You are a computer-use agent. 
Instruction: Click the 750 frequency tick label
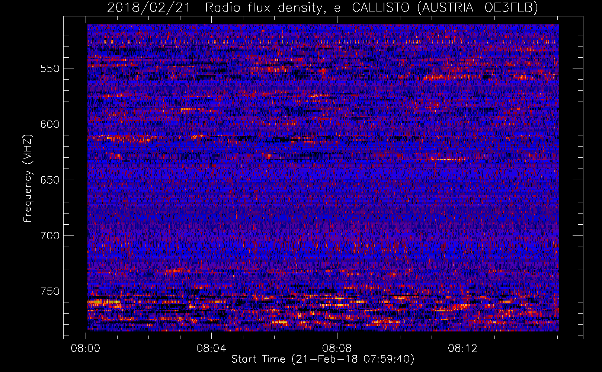(x=50, y=291)
